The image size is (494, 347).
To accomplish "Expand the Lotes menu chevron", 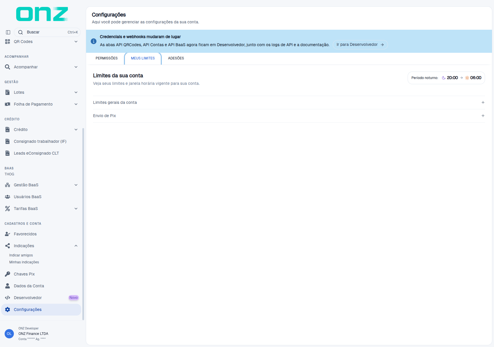I will [x=76, y=92].
